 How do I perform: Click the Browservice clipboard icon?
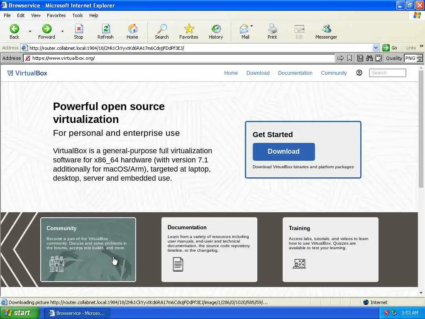[379, 58]
